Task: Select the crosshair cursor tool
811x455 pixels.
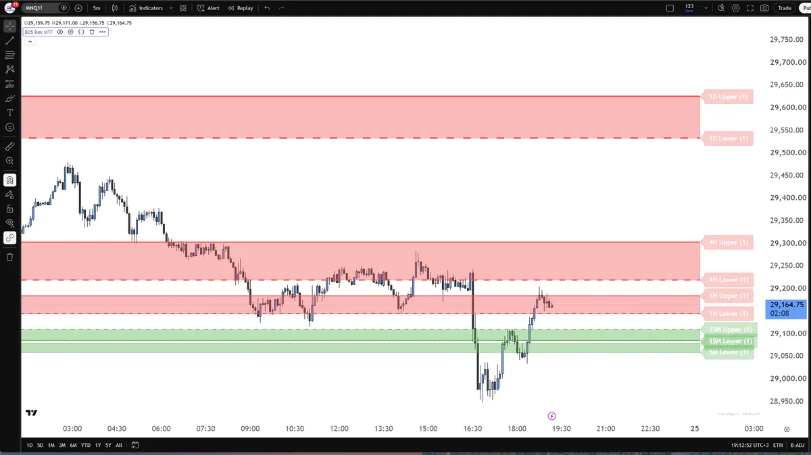Action: click(x=10, y=27)
